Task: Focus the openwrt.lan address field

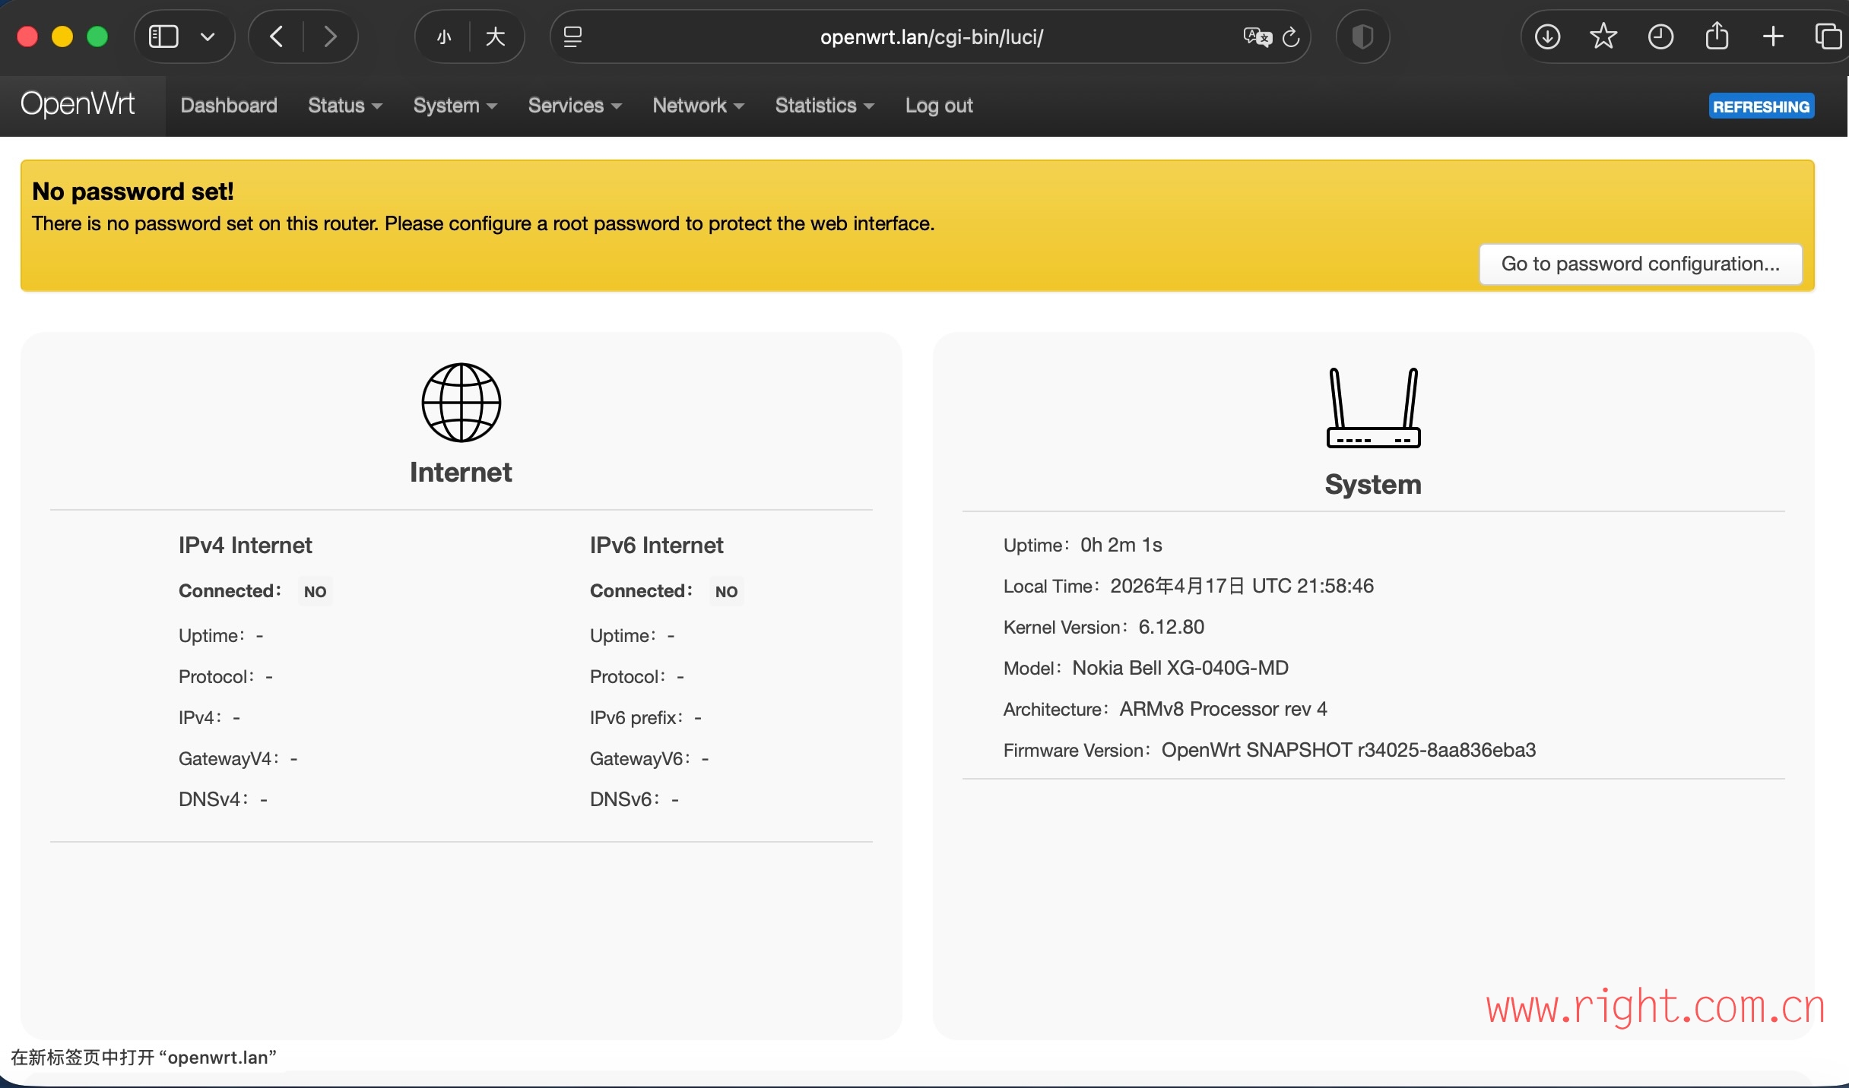Action: click(931, 36)
